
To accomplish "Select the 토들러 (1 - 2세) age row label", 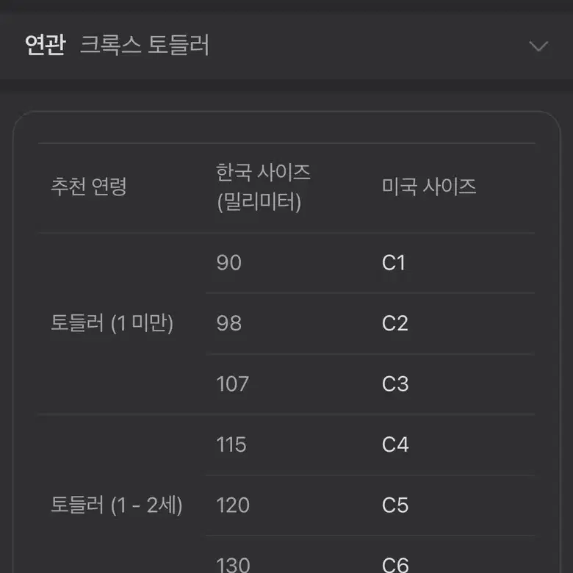I will [117, 505].
